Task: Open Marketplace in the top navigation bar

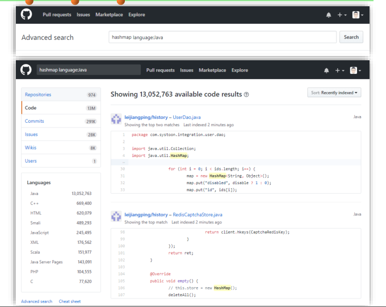Action: (x=109, y=15)
